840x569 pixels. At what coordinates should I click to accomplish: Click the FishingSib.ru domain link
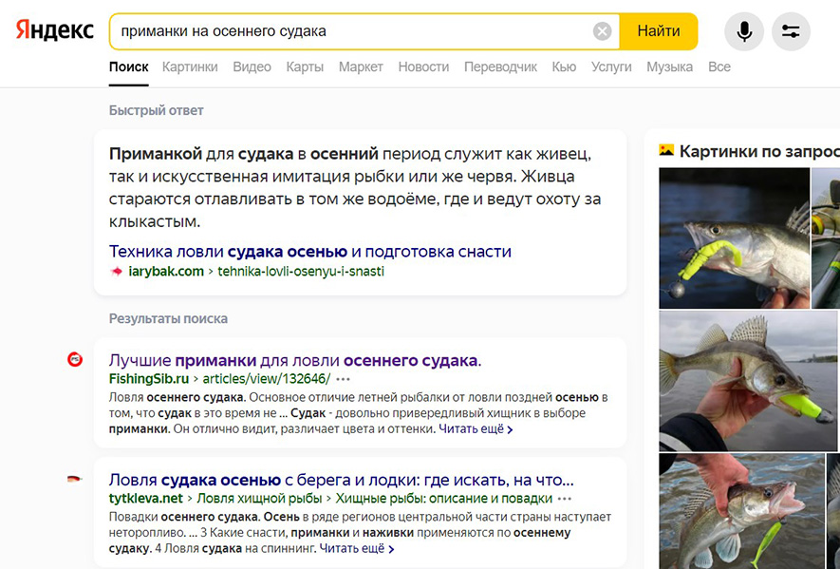pyautogui.click(x=149, y=379)
